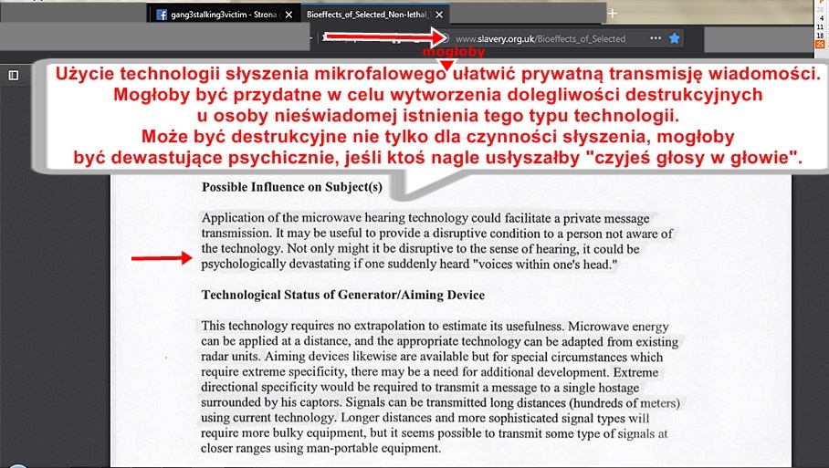829x468 pixels.
Task: Click the heading 'Technological Status of Generator/Aiming Device'
Action: pos(342,295)
